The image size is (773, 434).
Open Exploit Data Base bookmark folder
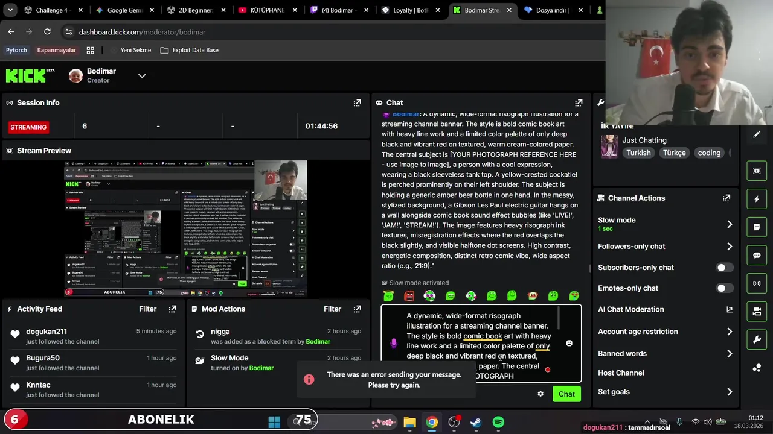tap(189, 51)
